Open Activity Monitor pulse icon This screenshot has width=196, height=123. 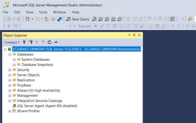[x=56, y=42]
